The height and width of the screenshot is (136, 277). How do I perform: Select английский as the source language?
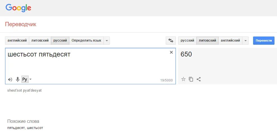click(x=17, y=40)
